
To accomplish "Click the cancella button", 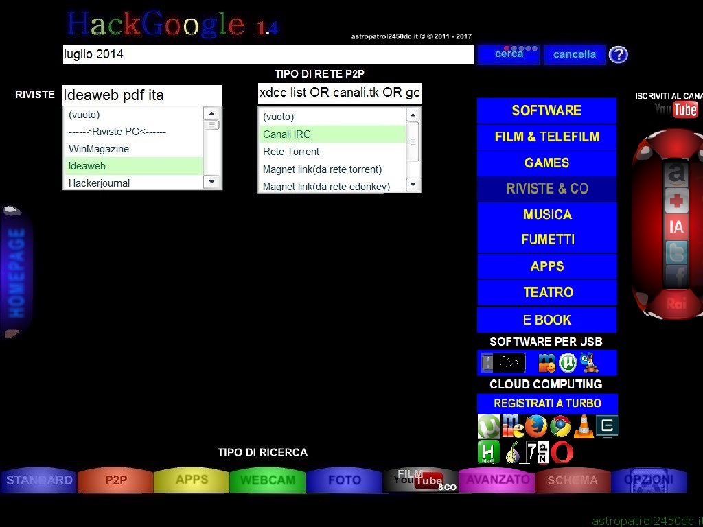I will click(575, 54).
